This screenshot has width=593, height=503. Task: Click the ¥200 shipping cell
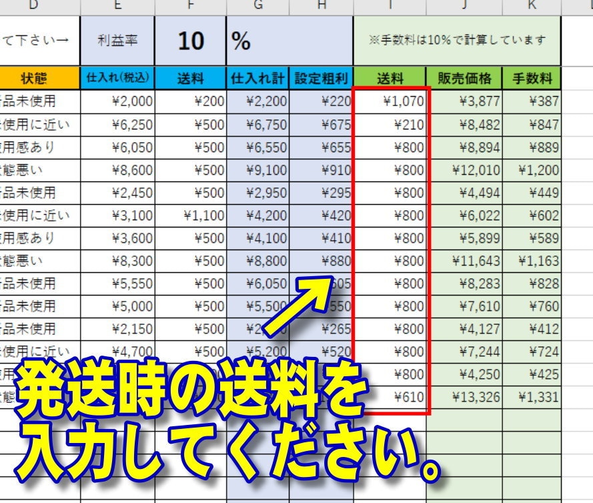tap(191, 101)
